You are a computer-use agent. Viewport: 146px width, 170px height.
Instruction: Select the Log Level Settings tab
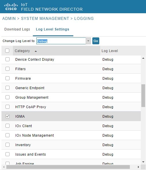pos(53,29)
